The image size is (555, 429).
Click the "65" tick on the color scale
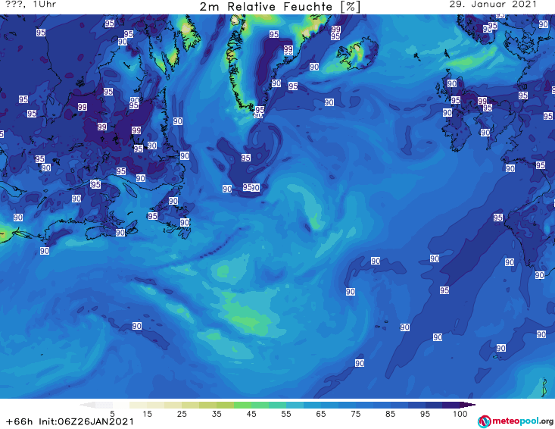point(321,414)
